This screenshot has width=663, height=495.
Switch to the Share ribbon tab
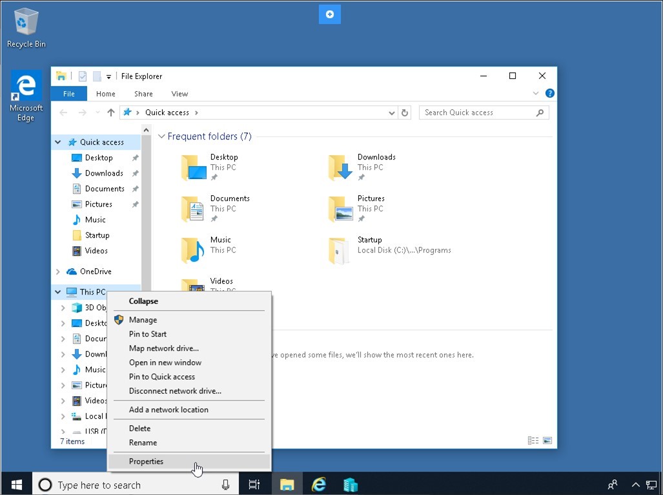[x=143, y=94]
